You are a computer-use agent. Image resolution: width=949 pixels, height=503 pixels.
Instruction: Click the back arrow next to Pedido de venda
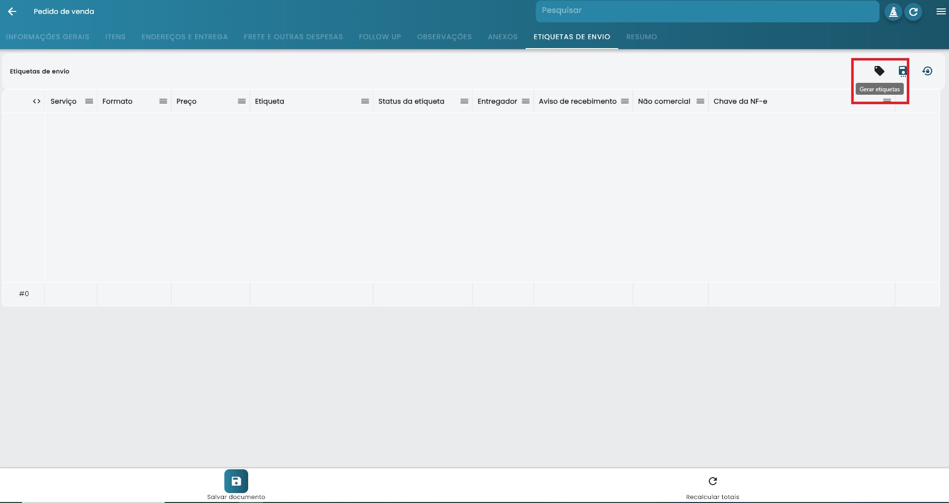(12, 11)
